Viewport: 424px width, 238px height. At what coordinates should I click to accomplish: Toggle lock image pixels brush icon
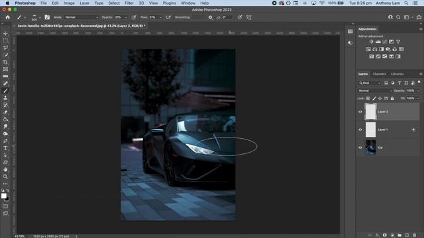tap(374, 99)
